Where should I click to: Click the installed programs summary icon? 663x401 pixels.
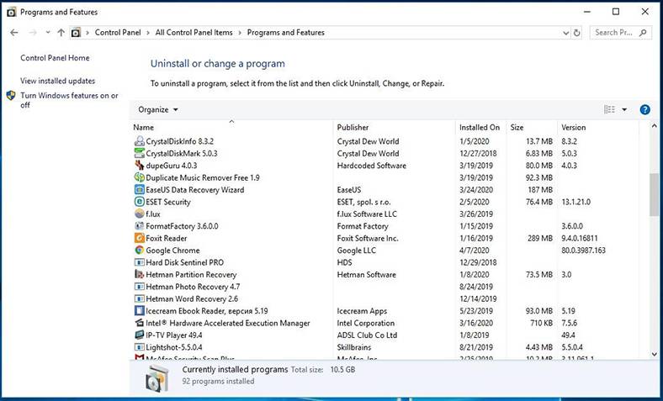[x=156, y=378]
